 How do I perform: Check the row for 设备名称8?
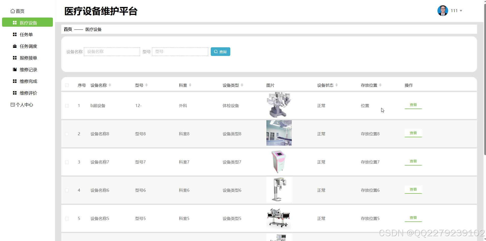pos(67,134)
